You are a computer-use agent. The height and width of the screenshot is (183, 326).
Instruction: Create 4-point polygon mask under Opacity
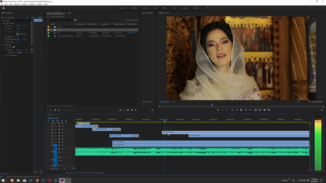[10, 47]
